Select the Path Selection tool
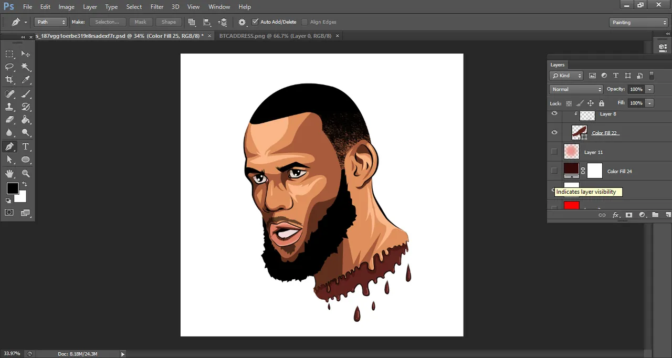Screen dimensions: 672x358 click(9, 160)
